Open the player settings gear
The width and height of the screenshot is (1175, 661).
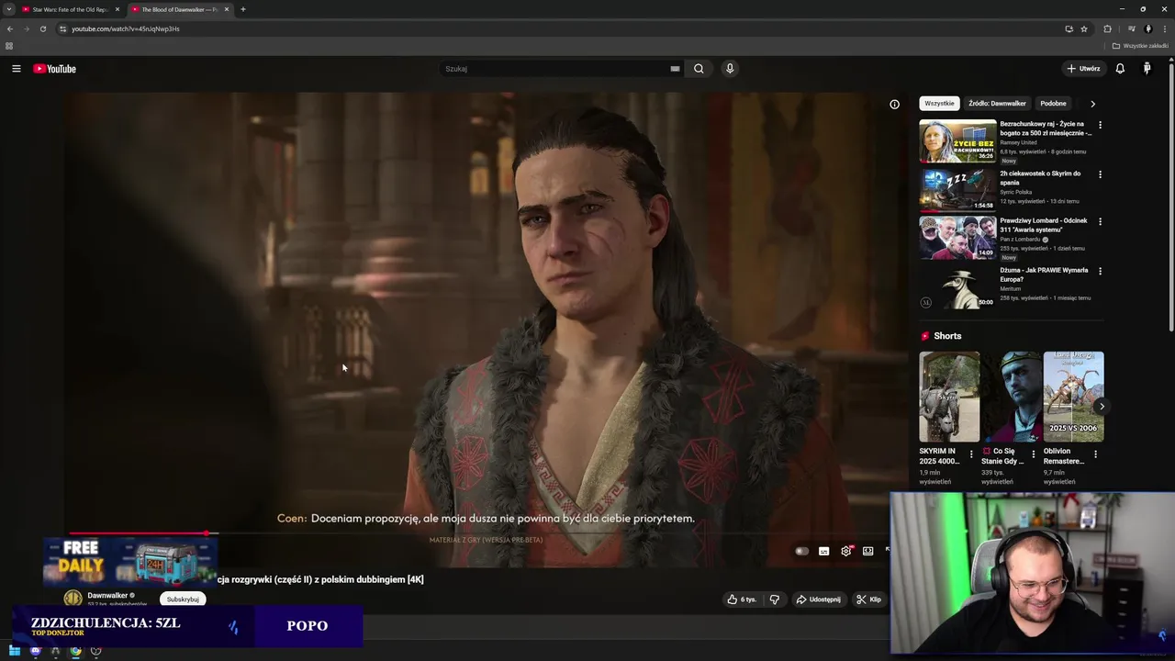(x=846, y=551)
